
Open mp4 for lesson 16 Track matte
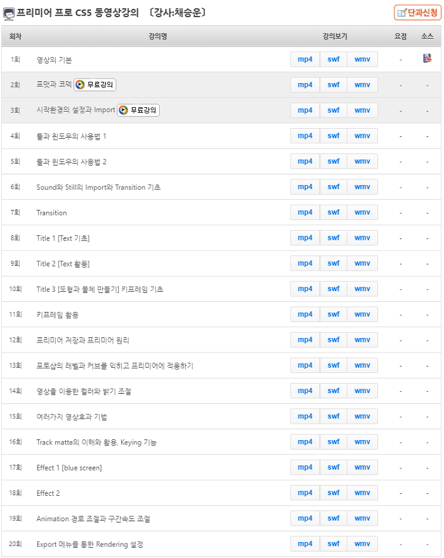[x=305, y=442]
